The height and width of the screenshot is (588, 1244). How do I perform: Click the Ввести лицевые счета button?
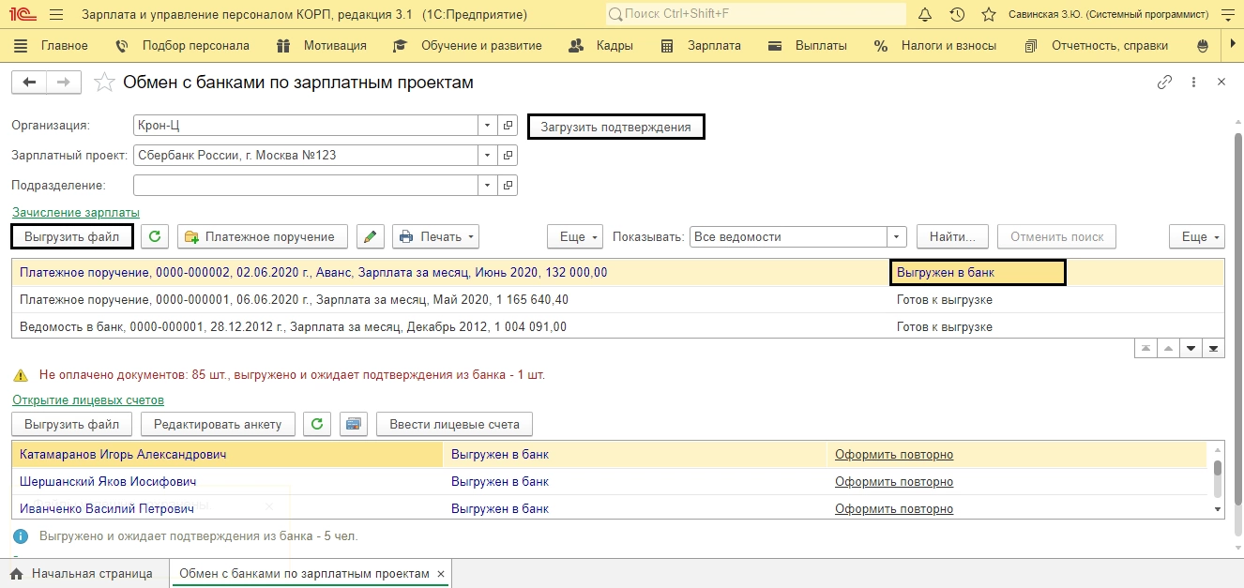[454, 424]
